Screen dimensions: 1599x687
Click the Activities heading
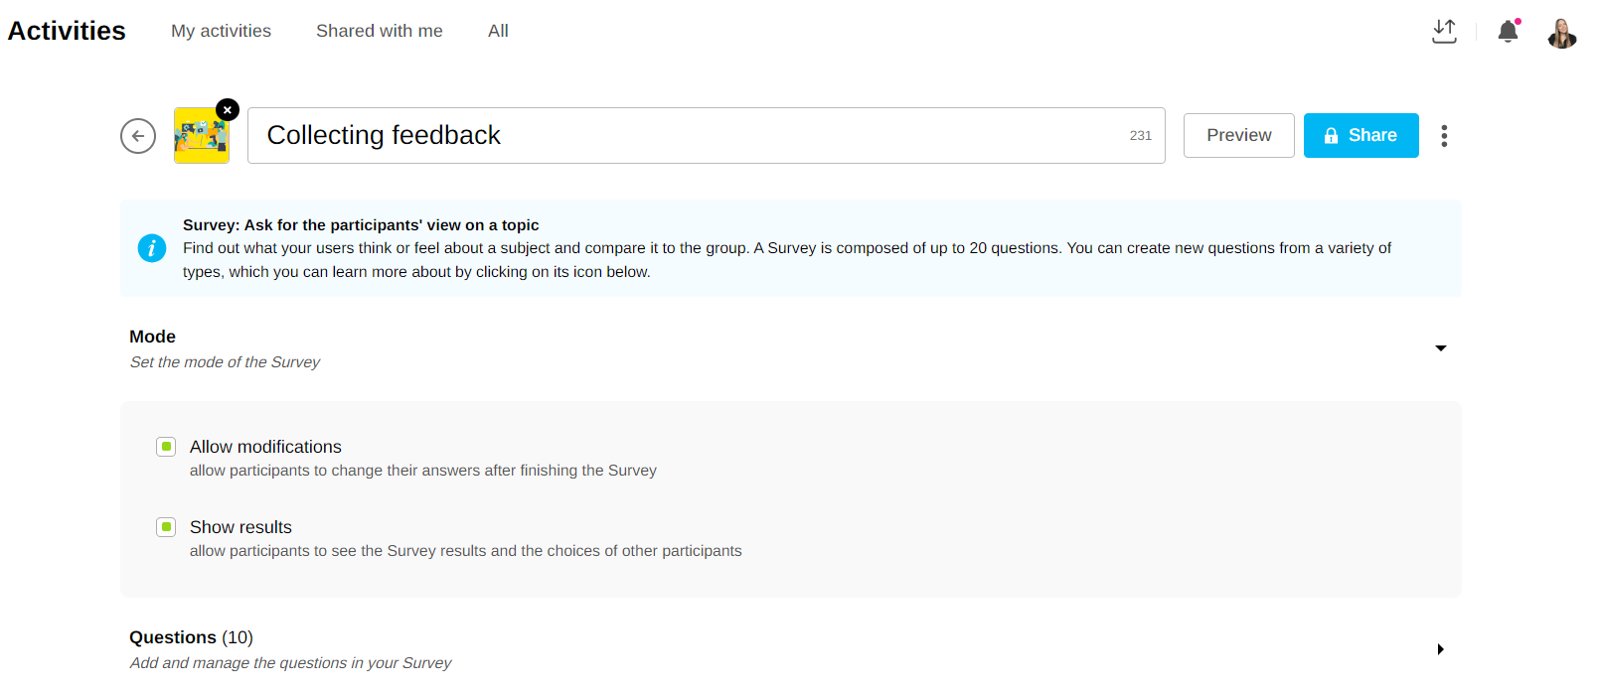pos(67,31)
